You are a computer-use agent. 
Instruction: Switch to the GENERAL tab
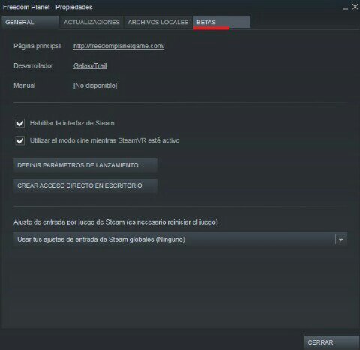point(30,23)
